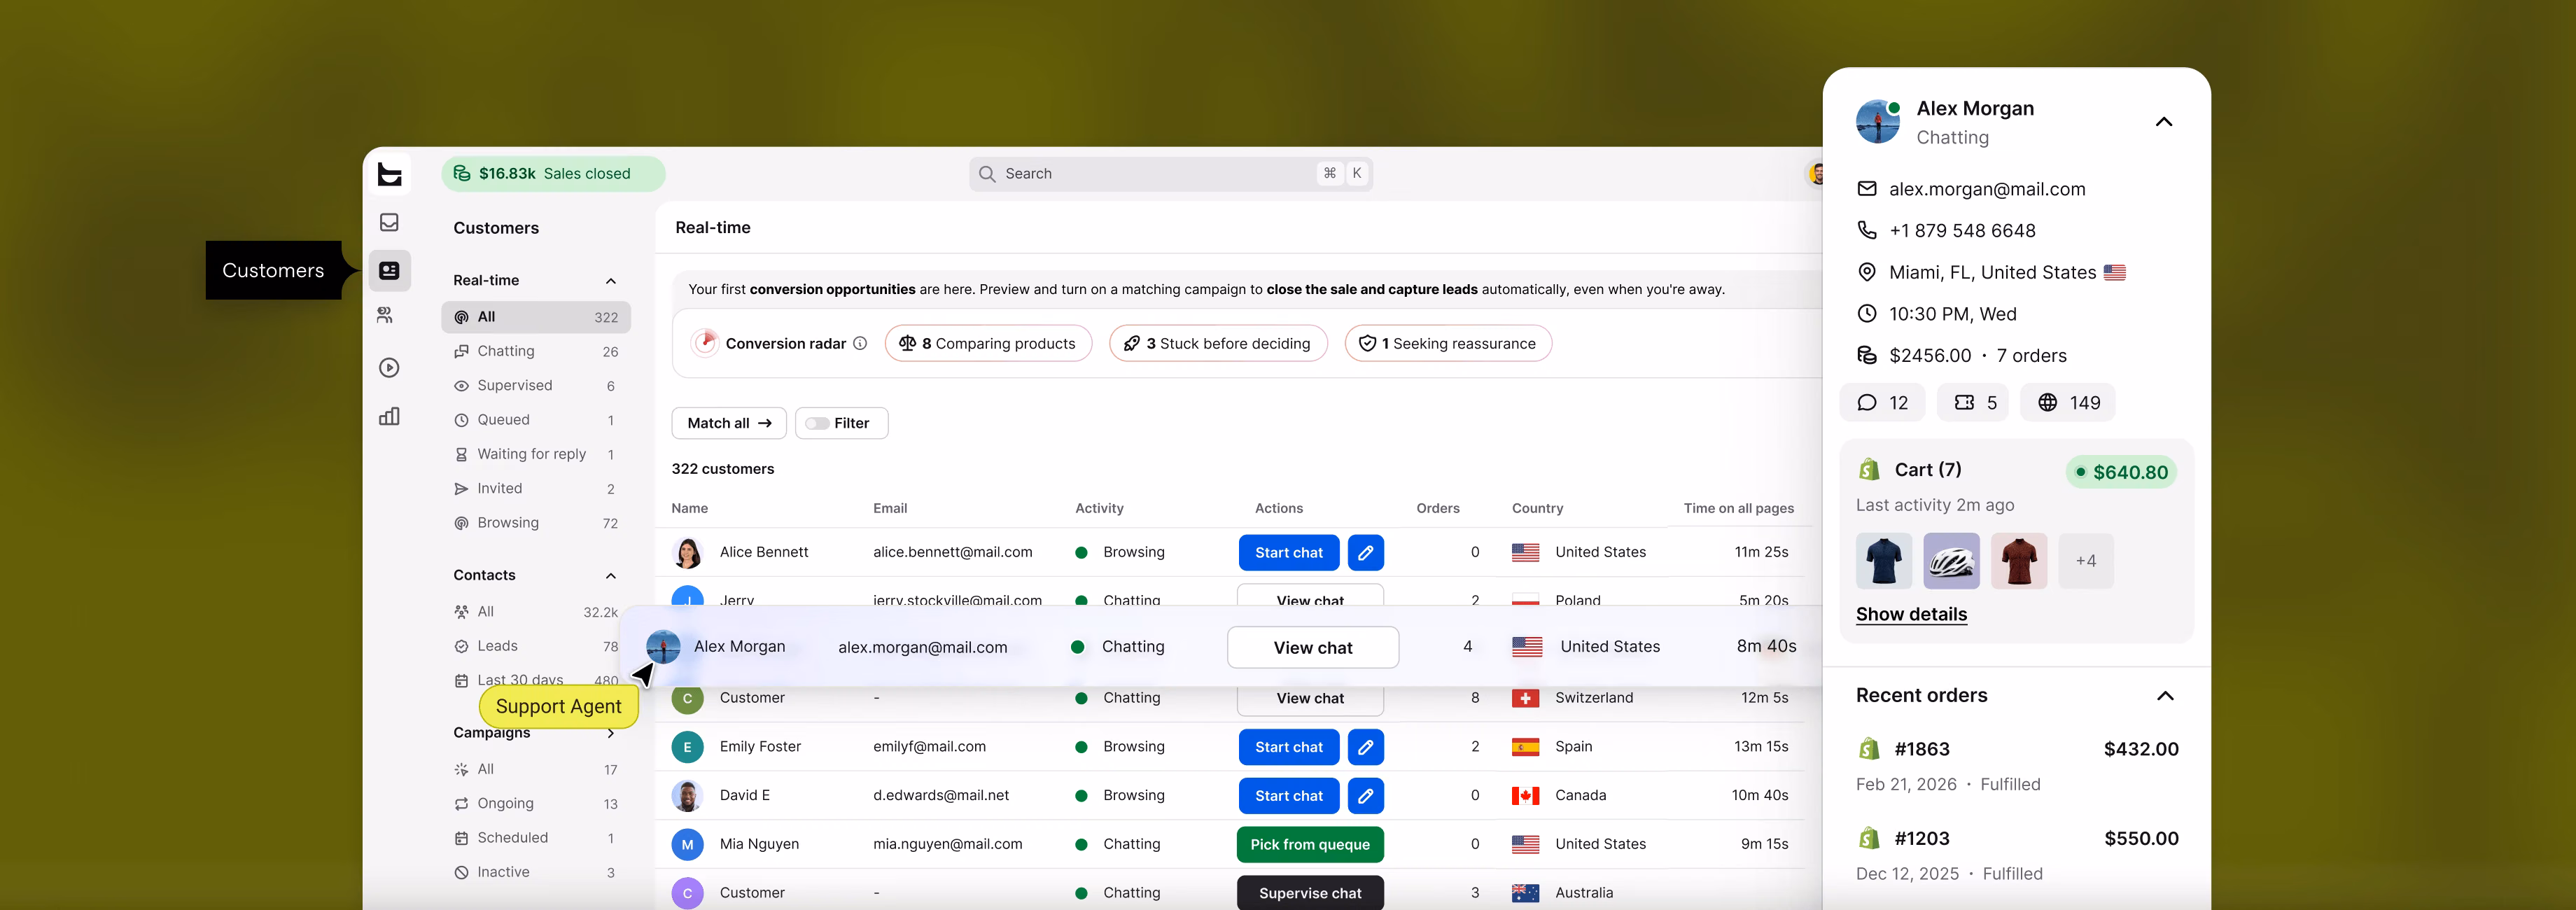Collapse the Recent orders section
Viewport: 2576px width, 910px height.
tap(2165, 696)
